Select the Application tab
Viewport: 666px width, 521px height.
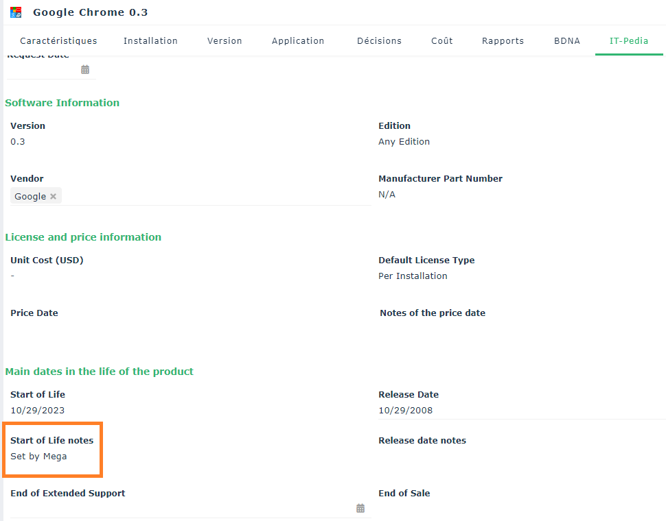tap(298, 41)
